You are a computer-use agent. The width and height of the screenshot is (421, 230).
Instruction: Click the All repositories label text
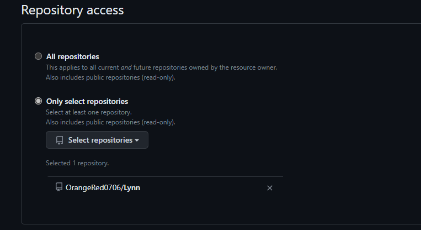pyautogui.click(x=72, y=56)
